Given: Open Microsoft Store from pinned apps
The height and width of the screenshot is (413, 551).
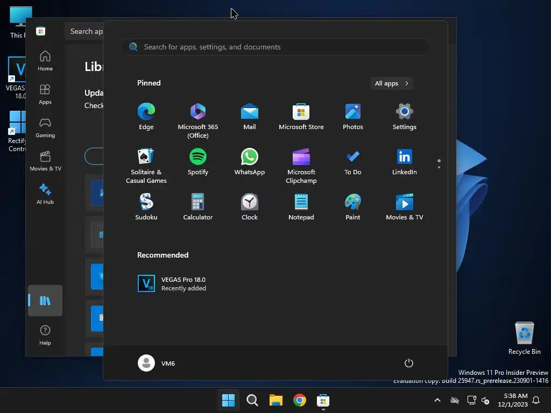Looking at the screenshot, I should click(301, 117).
